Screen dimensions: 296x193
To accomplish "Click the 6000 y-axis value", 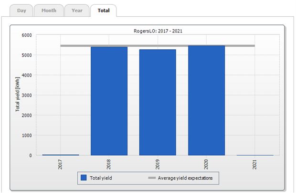I will click(27, 35).
